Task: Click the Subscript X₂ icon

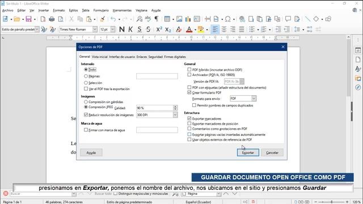Action: (x=168, y=29)
